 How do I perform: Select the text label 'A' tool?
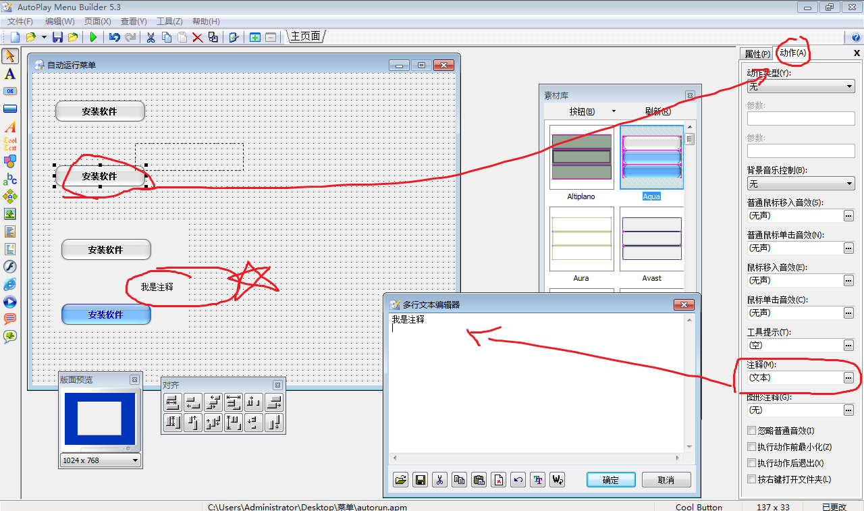(10, 74)
